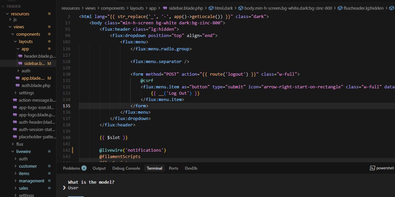
Task: Open auth-header blade file
Action: 37,122
